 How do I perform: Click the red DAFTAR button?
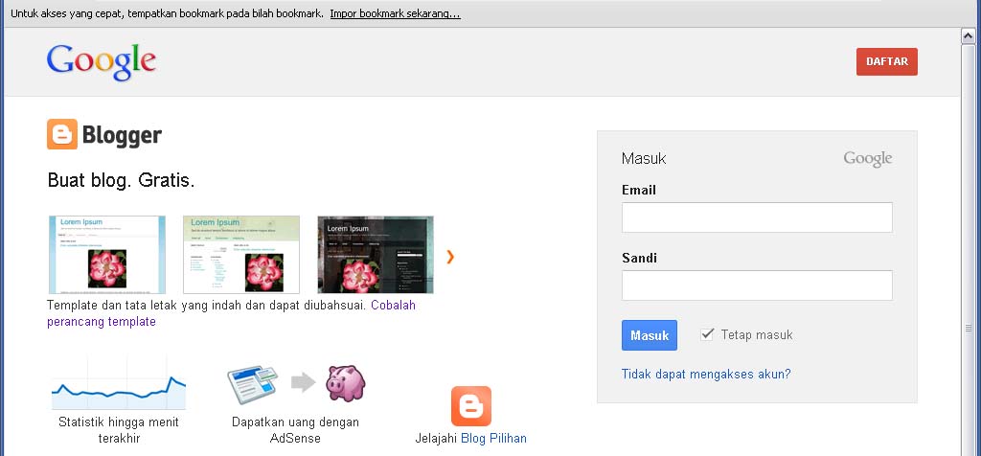(886, 62)
